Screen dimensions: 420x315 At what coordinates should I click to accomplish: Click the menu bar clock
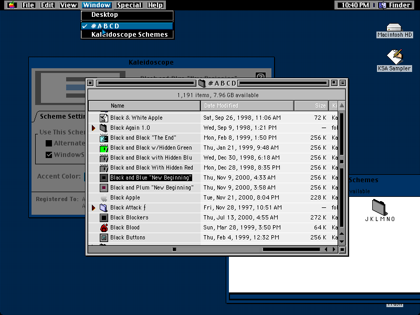coord(355,5)
